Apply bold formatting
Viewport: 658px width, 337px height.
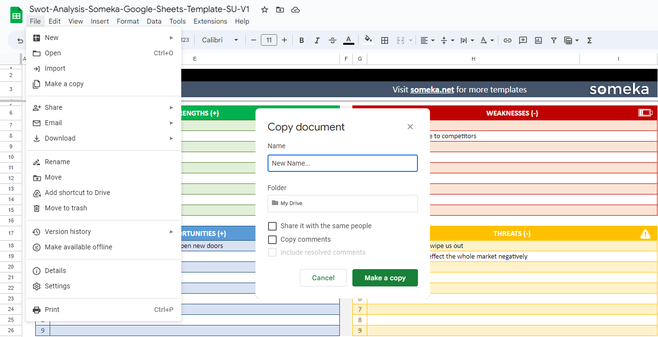(x=301, y=40)
